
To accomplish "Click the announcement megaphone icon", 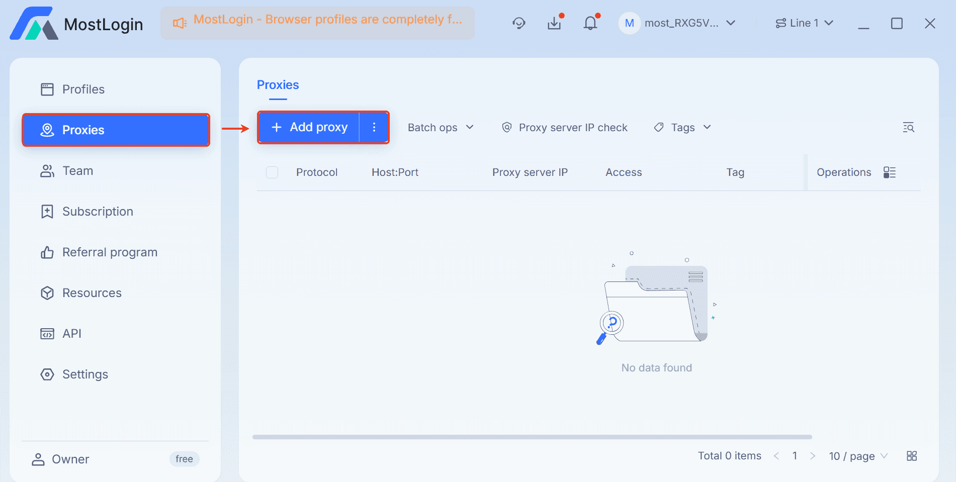I will point(180,23).
